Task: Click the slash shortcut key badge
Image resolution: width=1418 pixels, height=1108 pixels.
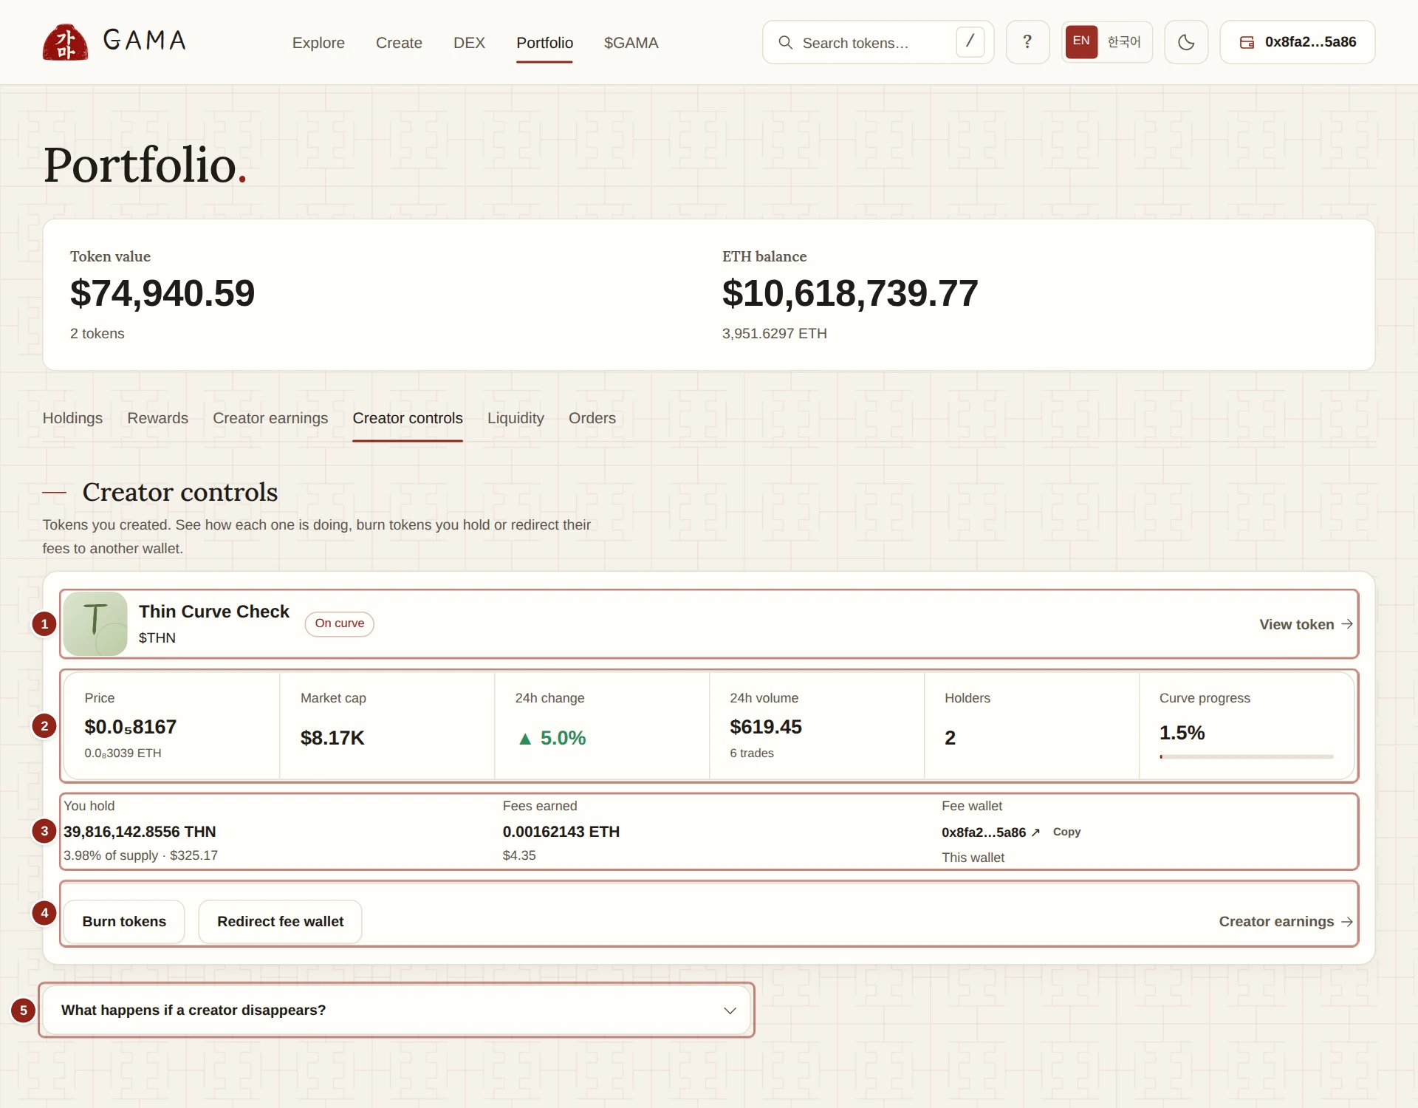Action: pos(970,41)
